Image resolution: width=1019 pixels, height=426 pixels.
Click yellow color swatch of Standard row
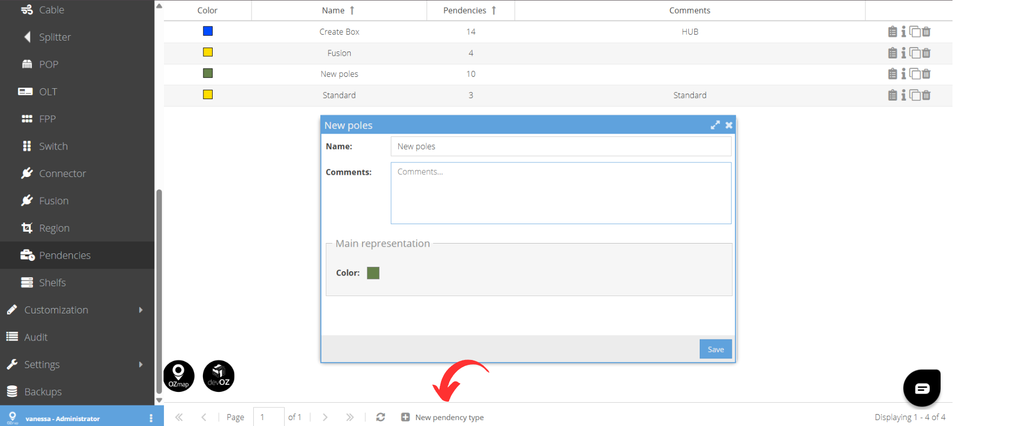pos(208,94)
